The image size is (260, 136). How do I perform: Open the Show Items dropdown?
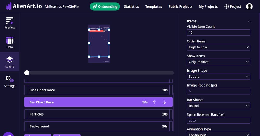pos(218,62)
